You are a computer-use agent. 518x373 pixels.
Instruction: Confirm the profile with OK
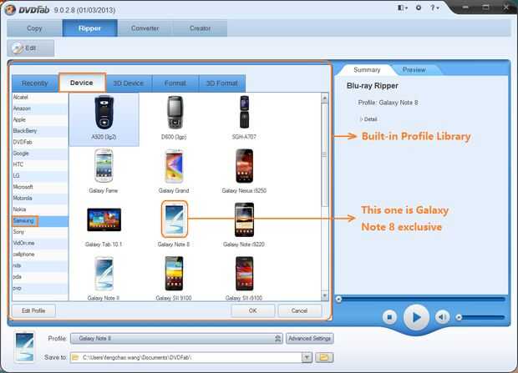coord(252,310)
